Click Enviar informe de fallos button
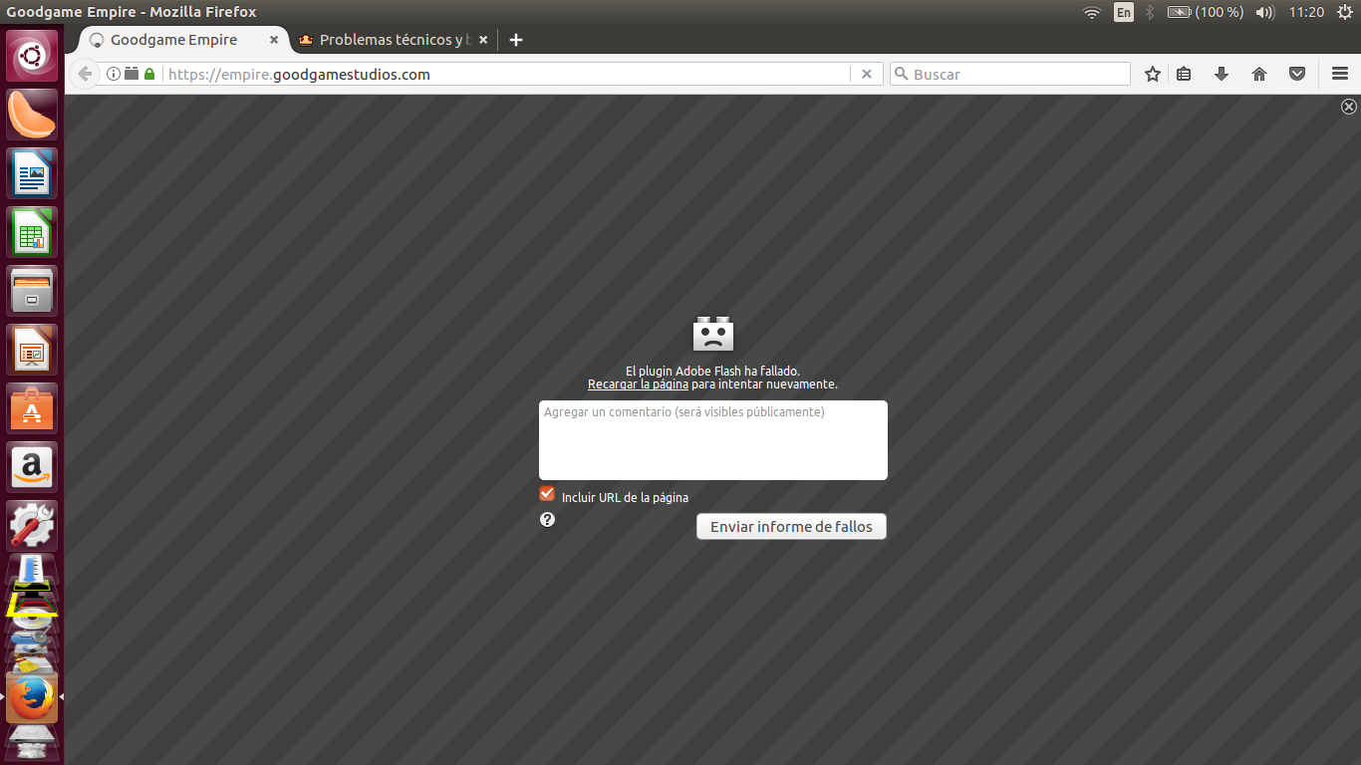1361x765 pixels. (791, 526)
